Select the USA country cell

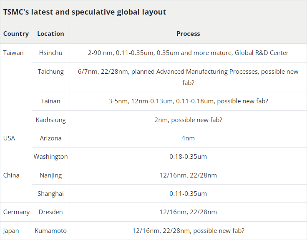coord(9,138)
